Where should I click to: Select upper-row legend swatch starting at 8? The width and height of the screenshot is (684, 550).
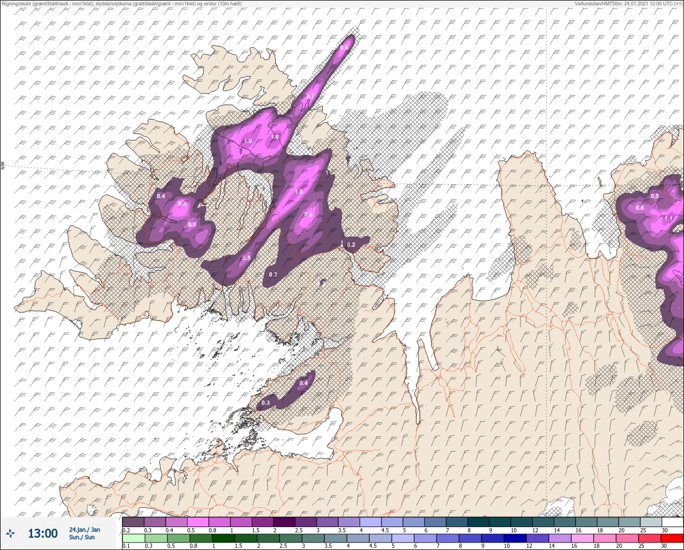tap(478, 522)
